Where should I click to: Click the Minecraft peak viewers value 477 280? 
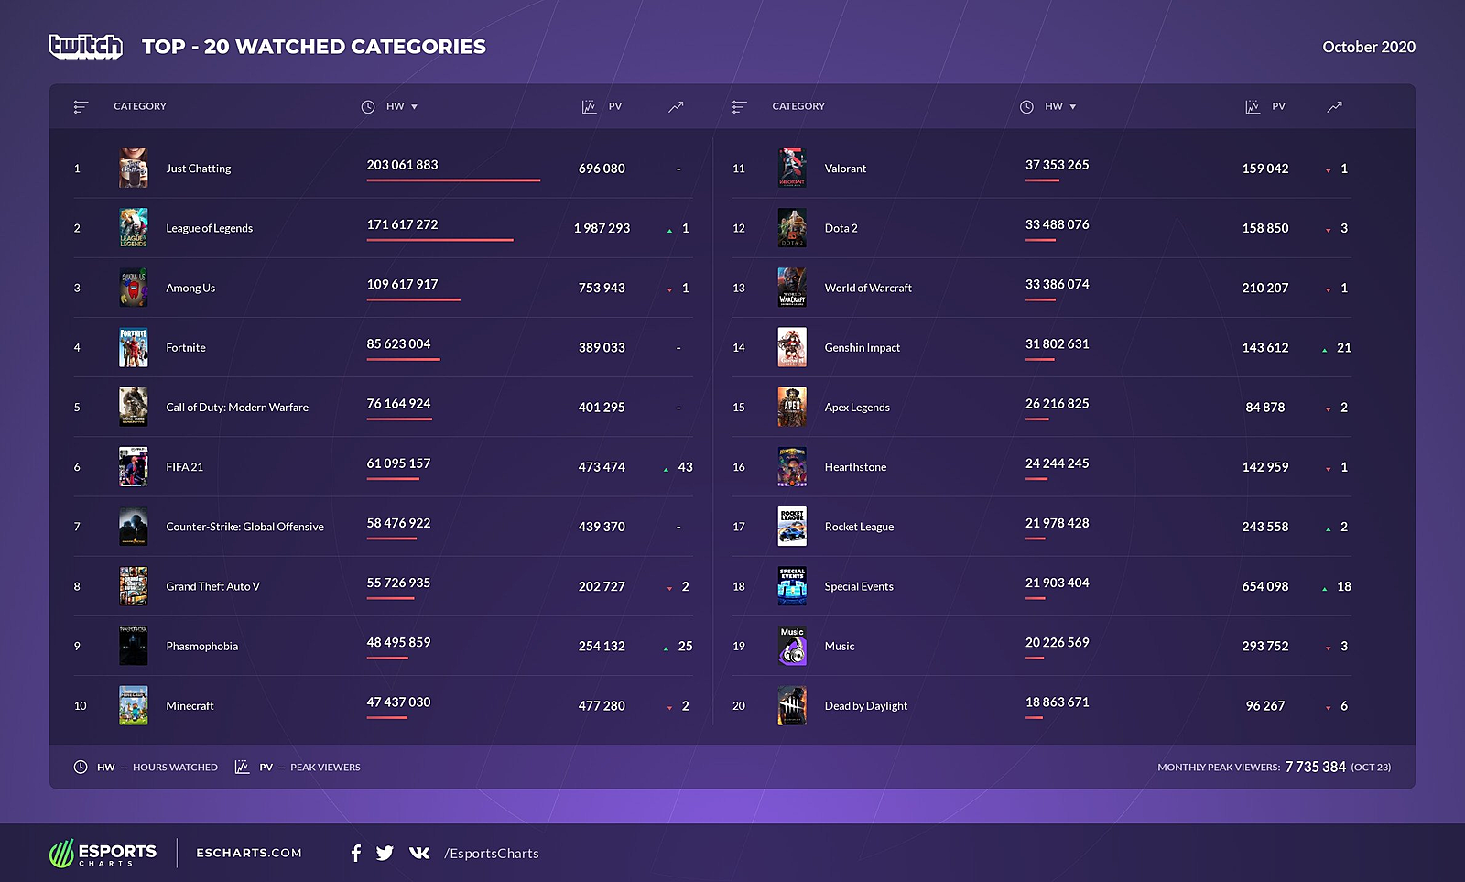click(x=602, y=705)
